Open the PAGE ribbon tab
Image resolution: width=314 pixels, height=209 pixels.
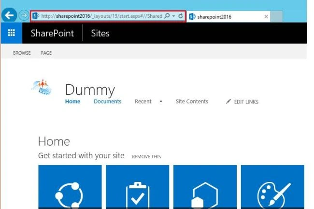pyautogui.click(x=46, y=53)
